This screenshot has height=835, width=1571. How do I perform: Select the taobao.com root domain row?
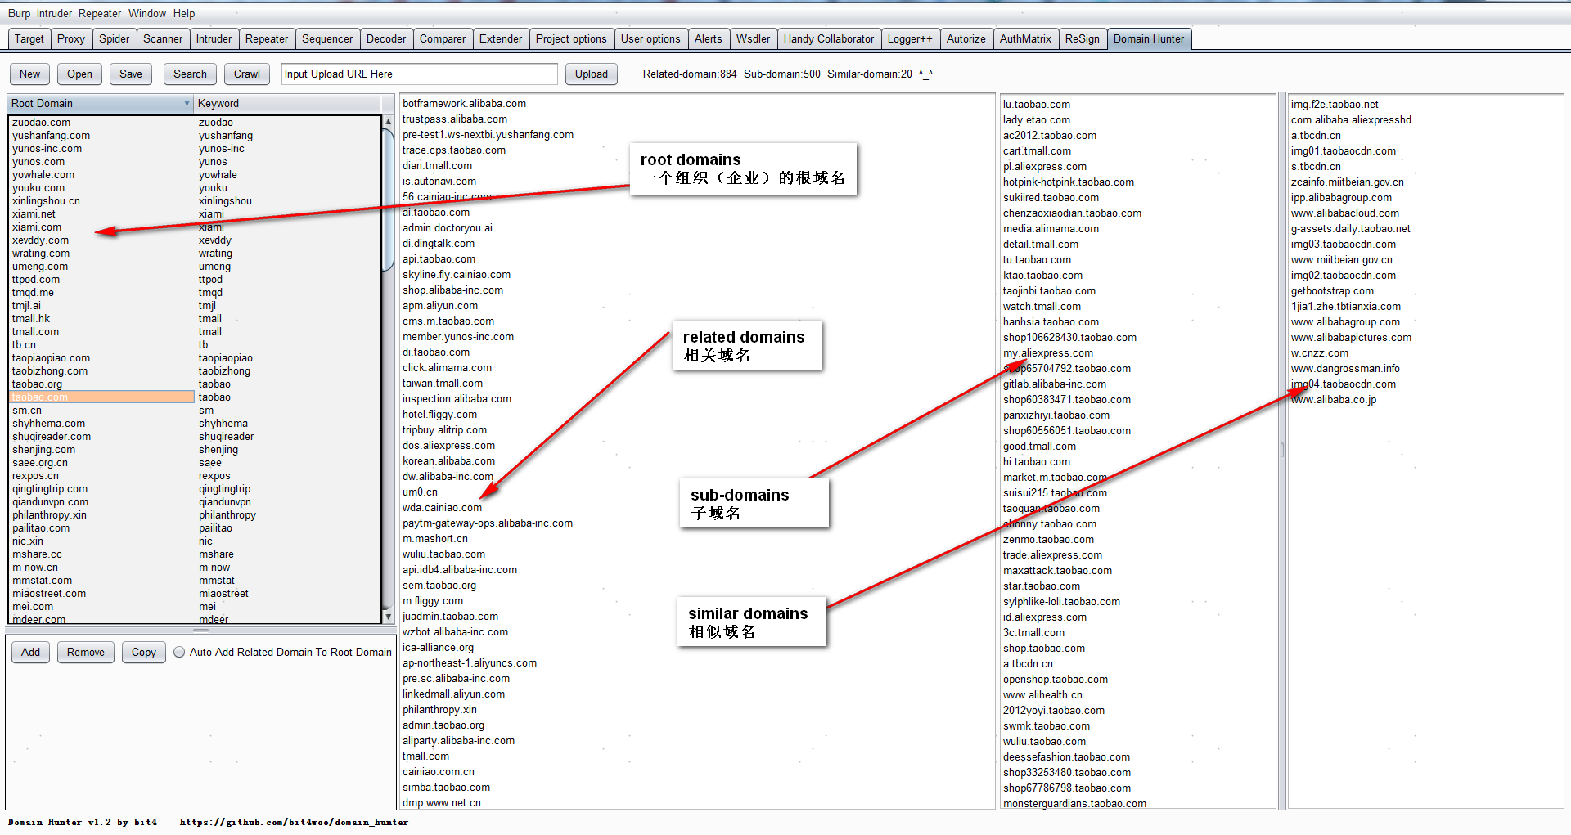click(101, 397)
